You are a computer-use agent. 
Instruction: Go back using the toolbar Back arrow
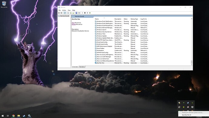[59, 13]
